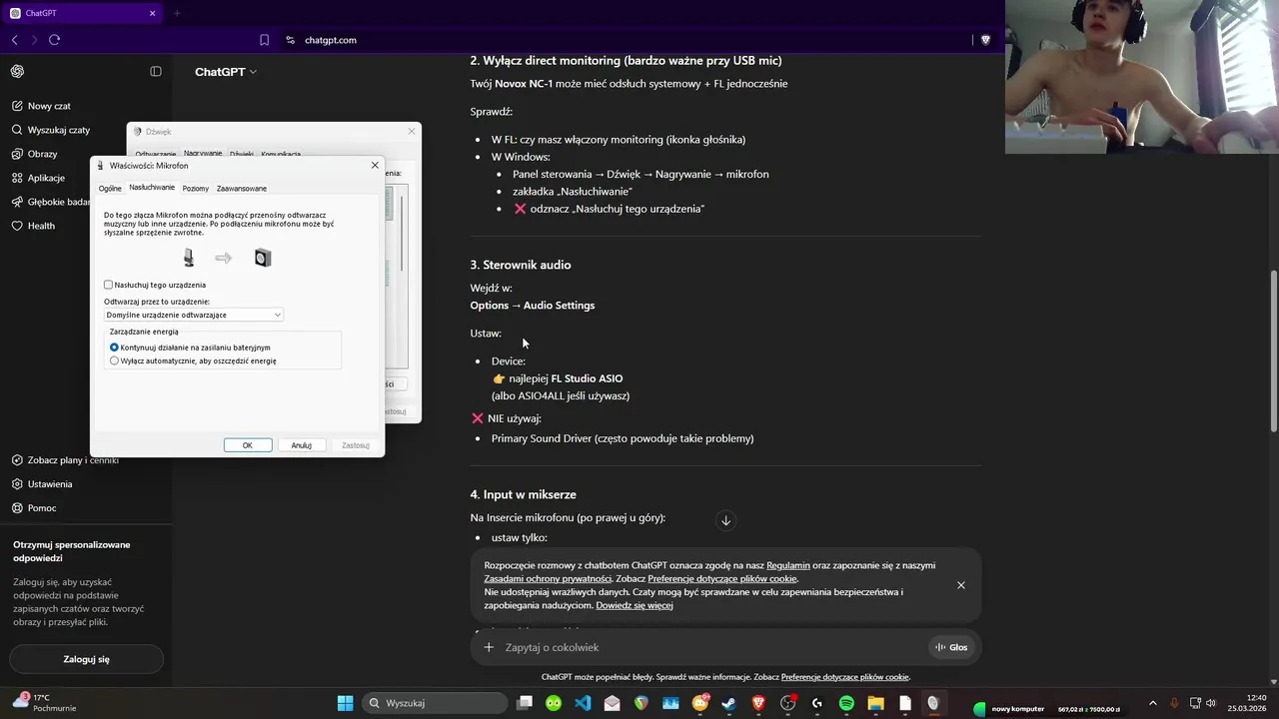Open Preferencje dotyczące plików cookie in footer

[845, 677]
